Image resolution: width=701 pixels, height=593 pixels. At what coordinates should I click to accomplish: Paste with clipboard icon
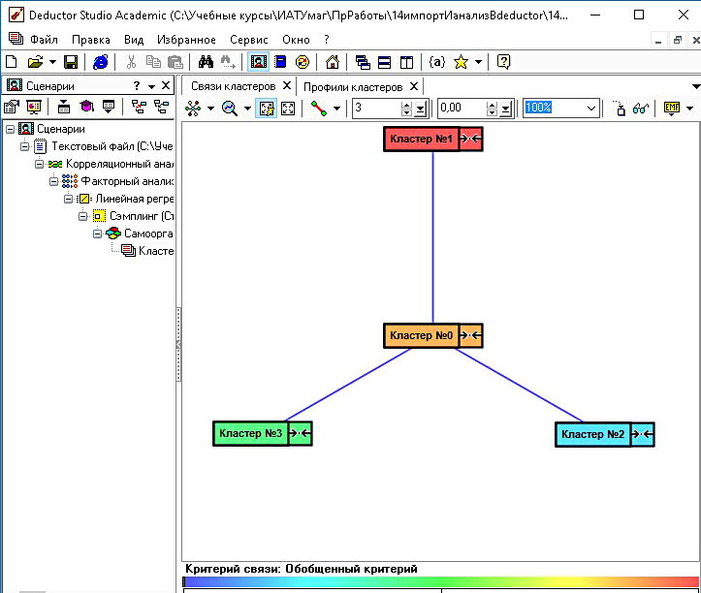pos(175,62)
